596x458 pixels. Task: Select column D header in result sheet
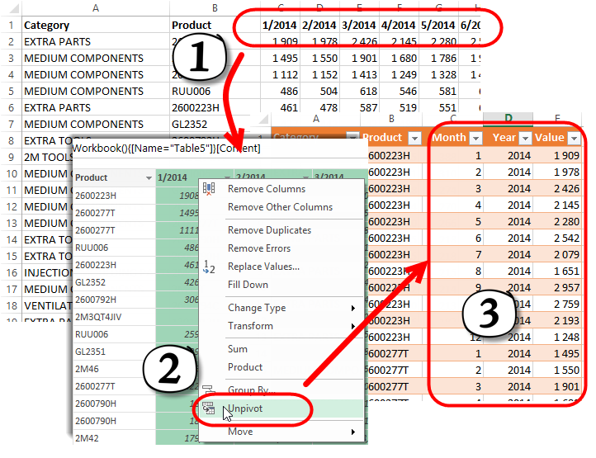(x=508, y=120)
